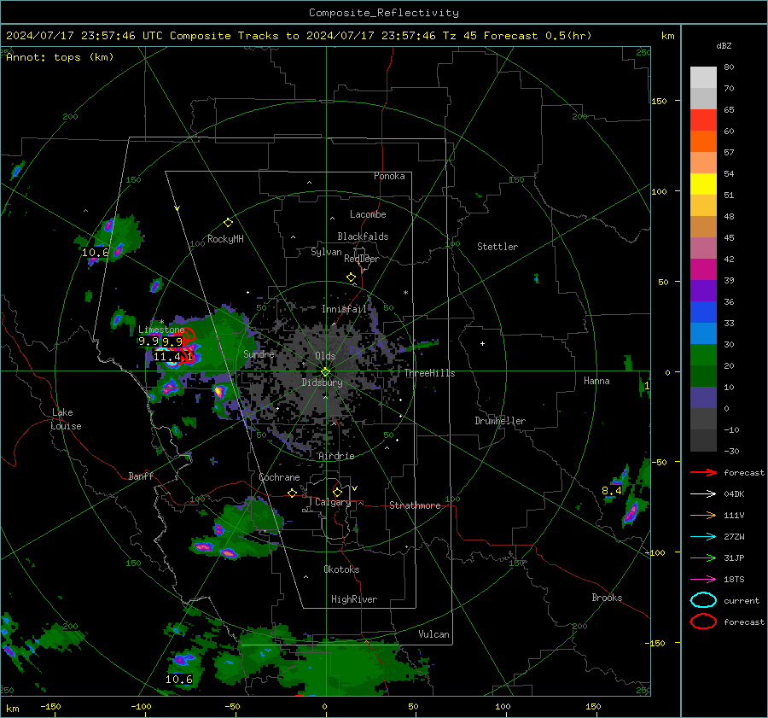Select the RockyMH label

point(225,239)
